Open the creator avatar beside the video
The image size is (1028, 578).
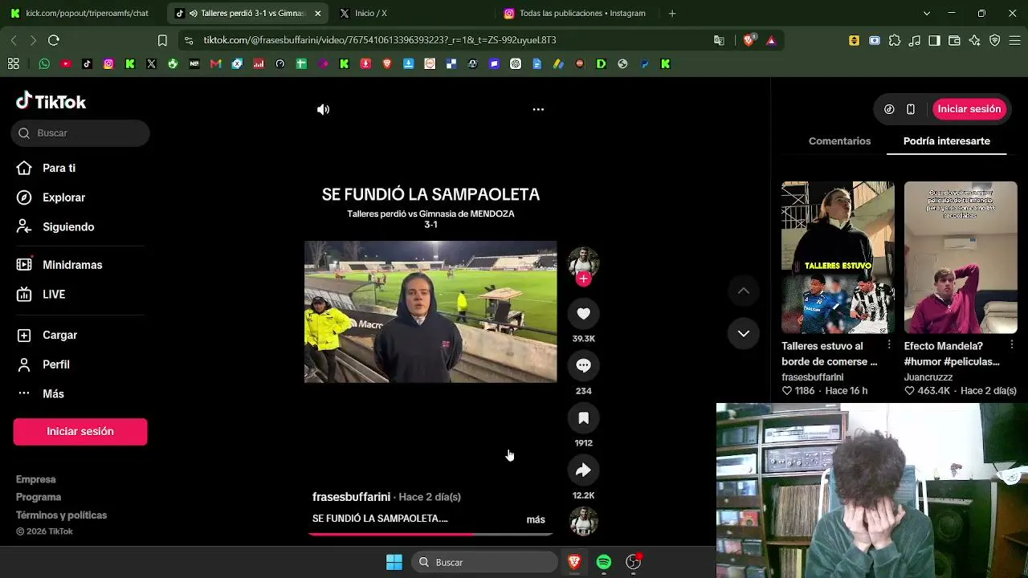[x=583, y=263]
